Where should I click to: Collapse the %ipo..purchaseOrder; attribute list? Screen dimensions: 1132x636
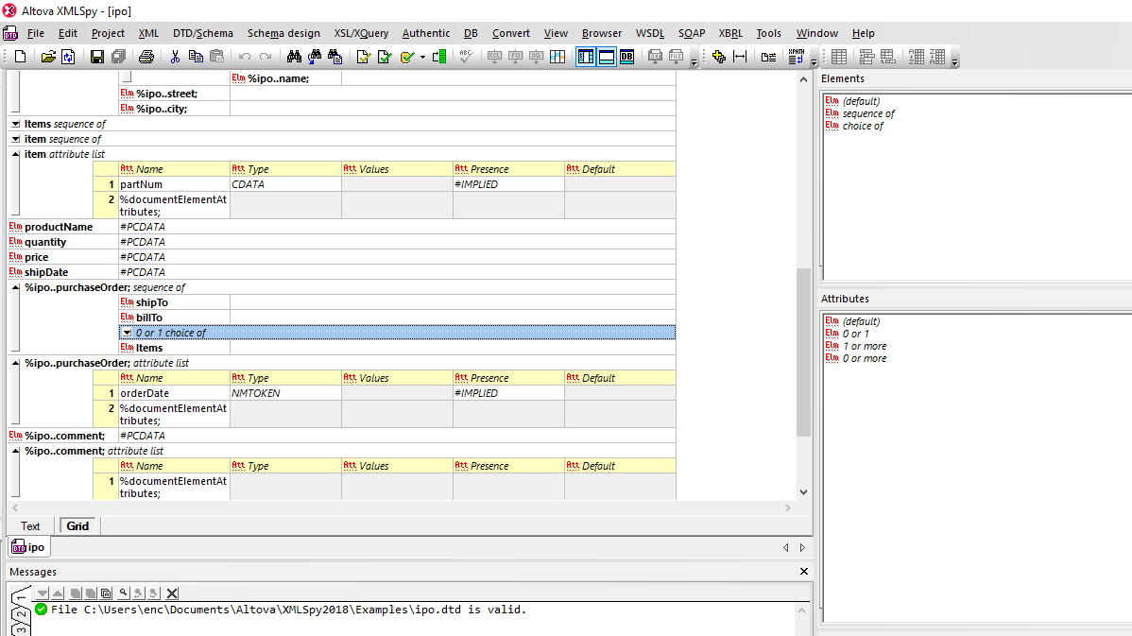coord(15,363)
